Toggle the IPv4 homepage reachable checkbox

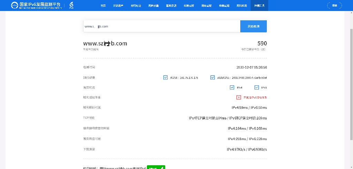tap(232, 87)
